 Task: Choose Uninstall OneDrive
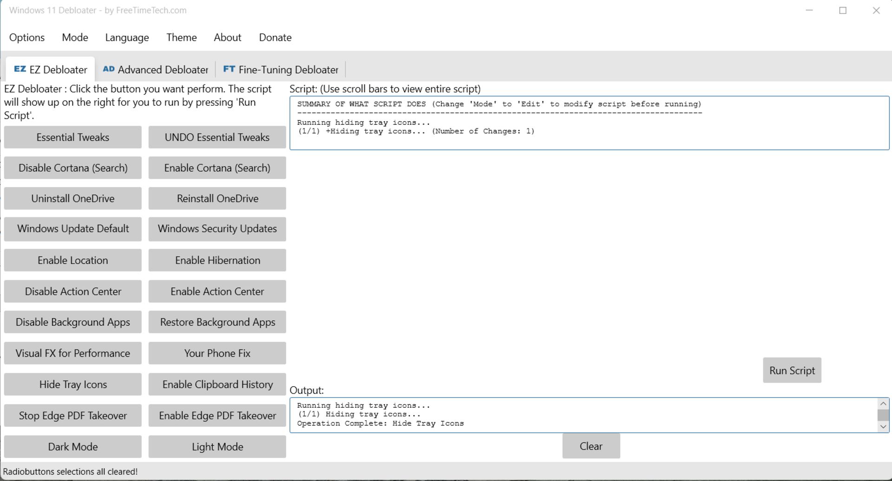pos(73,199)
